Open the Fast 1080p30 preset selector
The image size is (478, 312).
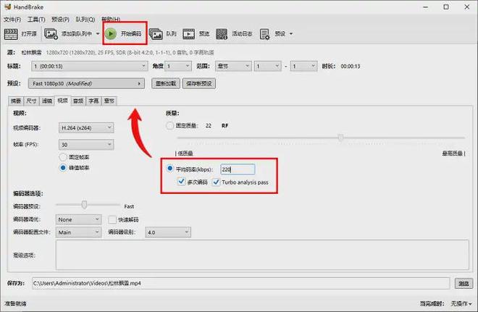(x=86, y=83)
